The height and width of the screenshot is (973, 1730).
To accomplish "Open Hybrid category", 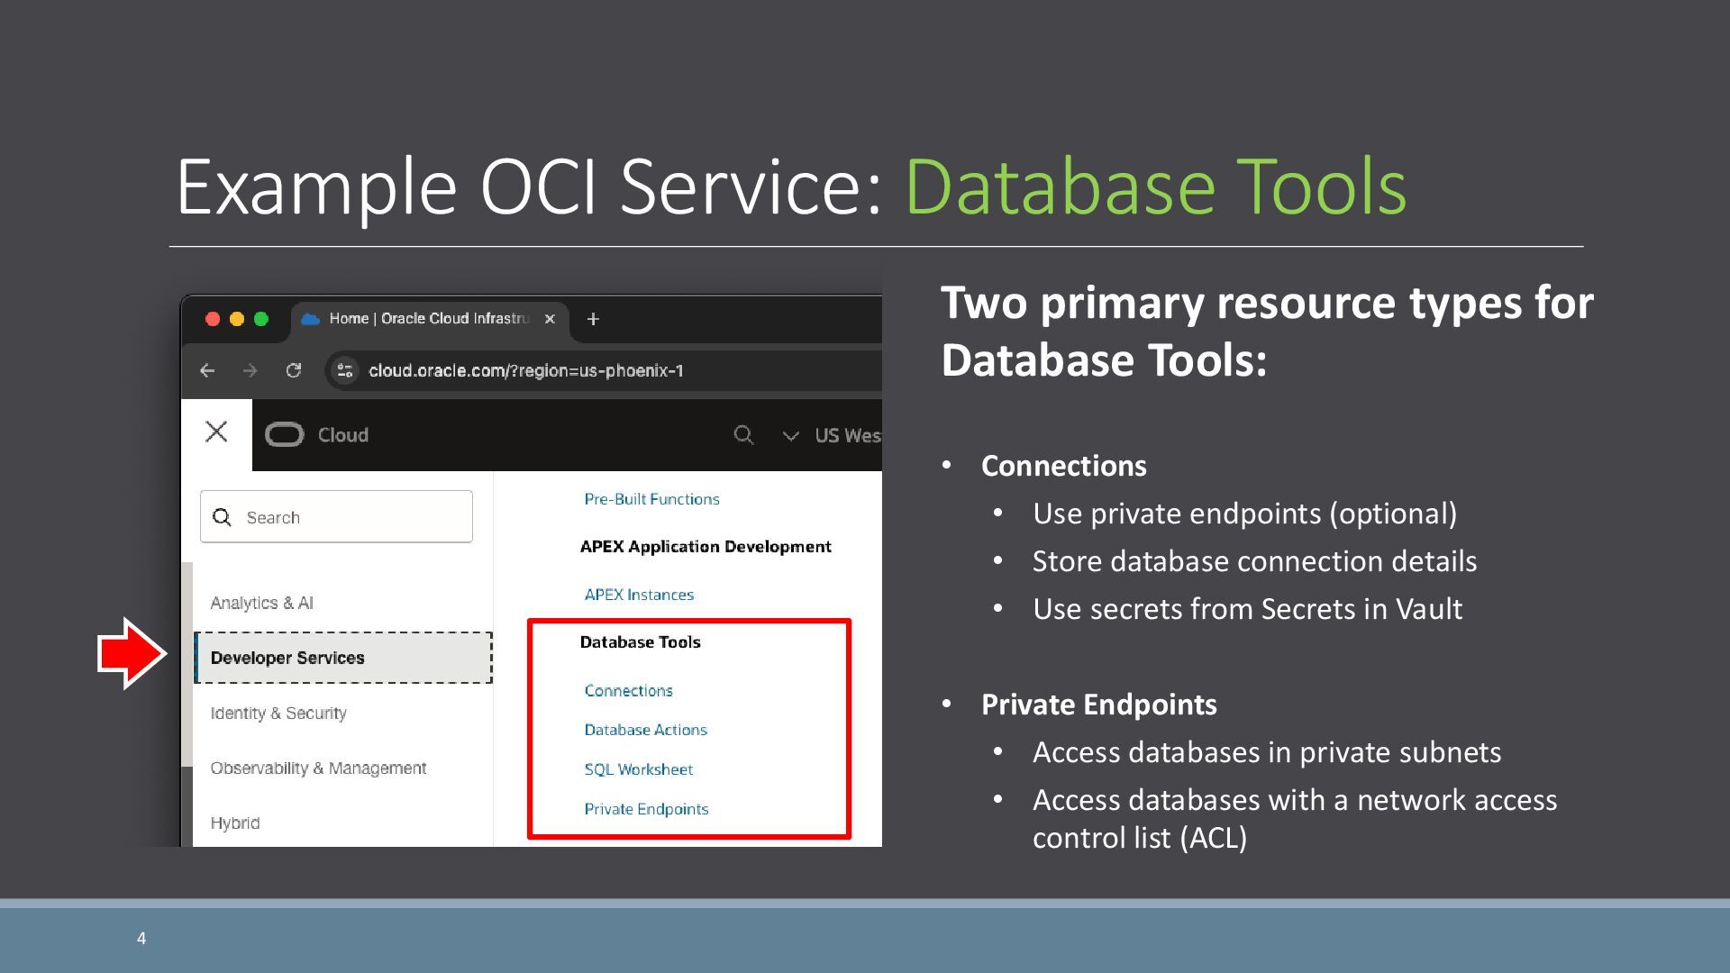I will pos(235,823).
